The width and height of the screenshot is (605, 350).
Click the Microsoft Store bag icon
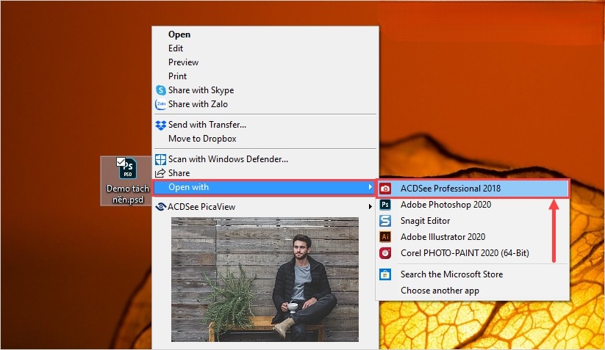pyautogui.click(x=385, y=274)
